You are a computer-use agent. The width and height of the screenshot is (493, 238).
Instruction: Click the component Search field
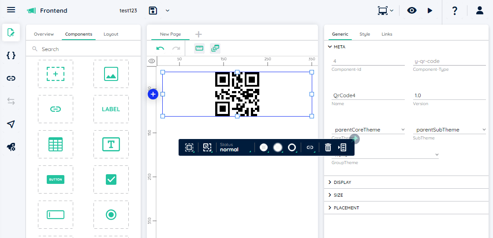tap(83, 49)
